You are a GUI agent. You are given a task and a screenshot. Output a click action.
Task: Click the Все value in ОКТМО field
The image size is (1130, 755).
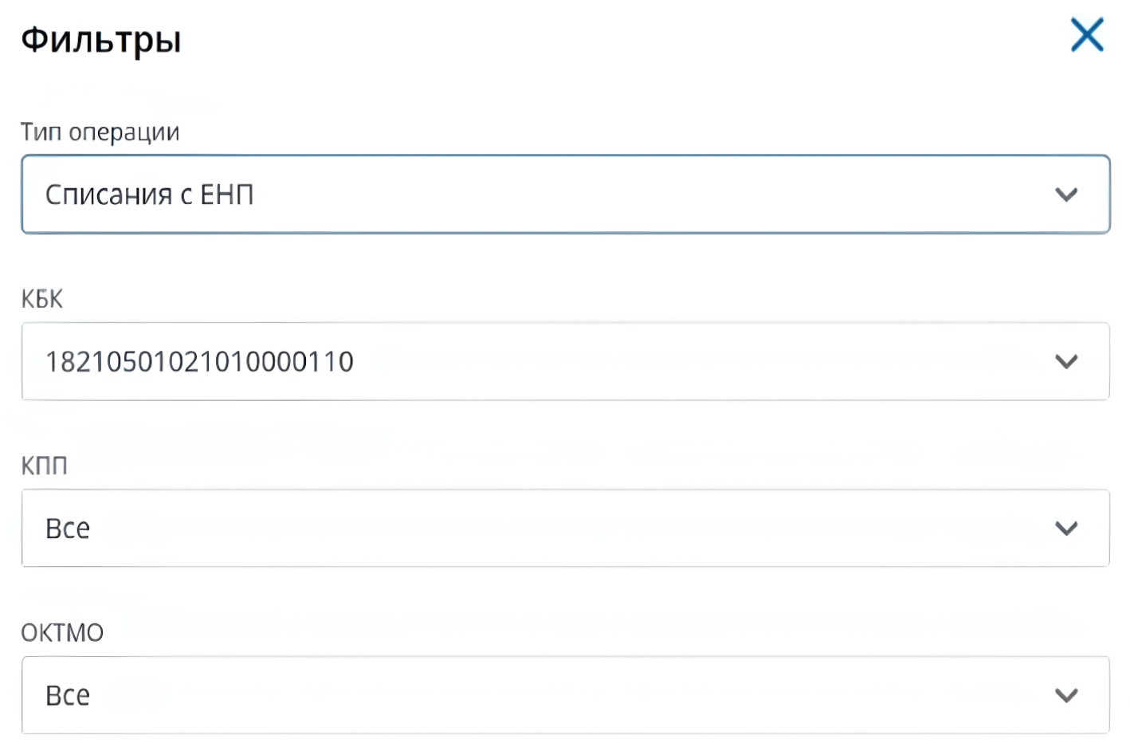pyautogui.click(x=68, y=696)
